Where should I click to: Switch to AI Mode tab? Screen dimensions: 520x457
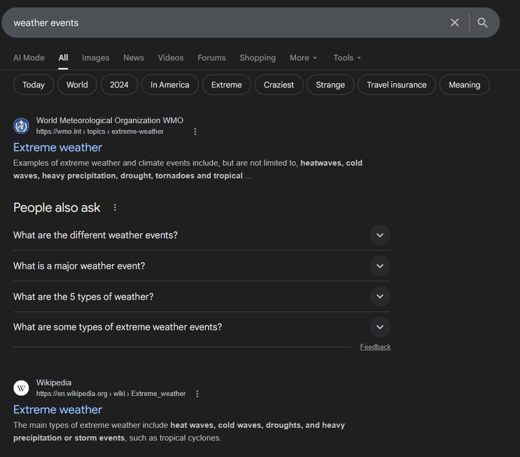click(x=29, y=58)
